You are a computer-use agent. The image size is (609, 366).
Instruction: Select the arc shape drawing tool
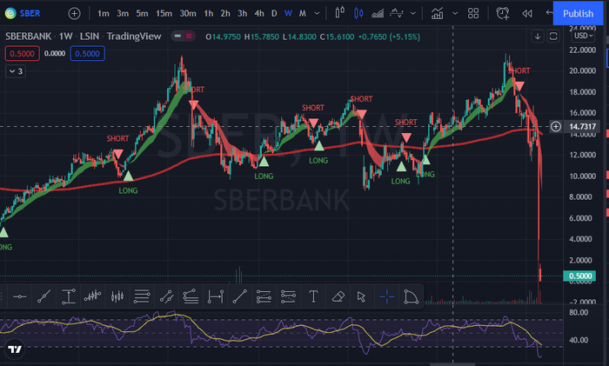point(411,297)
